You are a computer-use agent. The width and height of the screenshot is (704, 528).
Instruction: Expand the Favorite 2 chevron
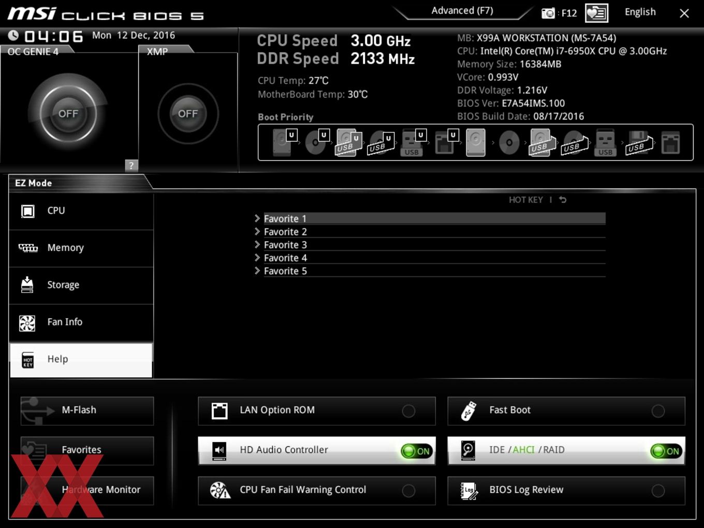click(257, 231)
